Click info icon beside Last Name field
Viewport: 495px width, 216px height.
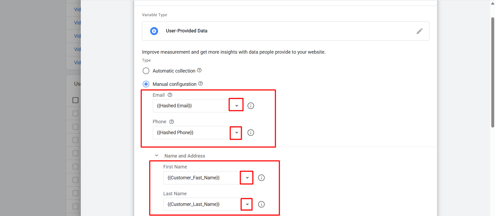point(261,204)
